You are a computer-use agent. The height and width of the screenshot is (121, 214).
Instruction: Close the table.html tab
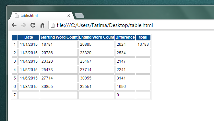69,16
